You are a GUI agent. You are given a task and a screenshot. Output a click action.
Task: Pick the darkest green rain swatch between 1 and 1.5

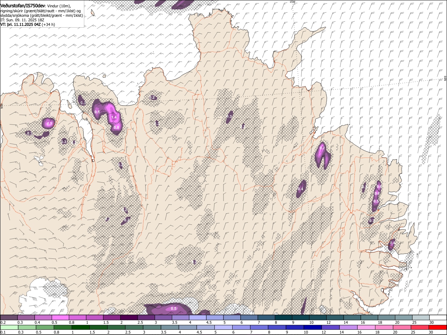(81, 327)
